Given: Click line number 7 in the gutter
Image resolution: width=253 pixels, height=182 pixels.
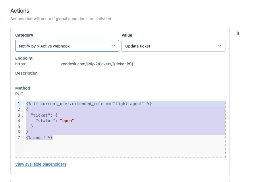Looking at the screenshot, I should click(19, 138).
